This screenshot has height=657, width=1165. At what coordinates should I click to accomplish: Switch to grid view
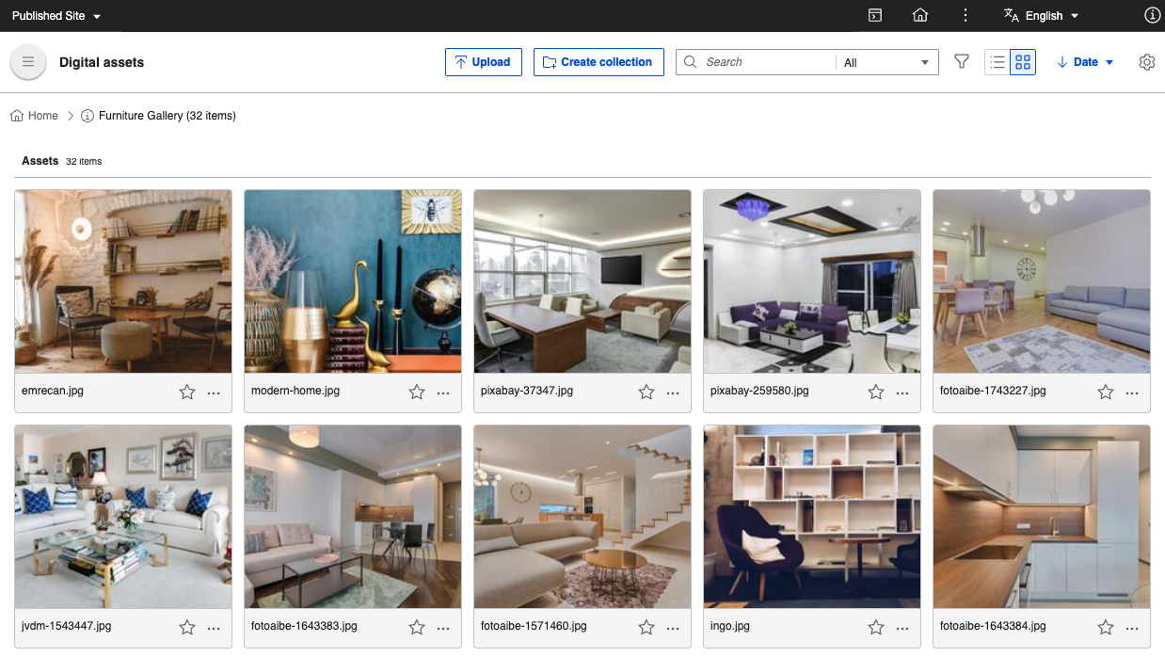coord(1023,62)
